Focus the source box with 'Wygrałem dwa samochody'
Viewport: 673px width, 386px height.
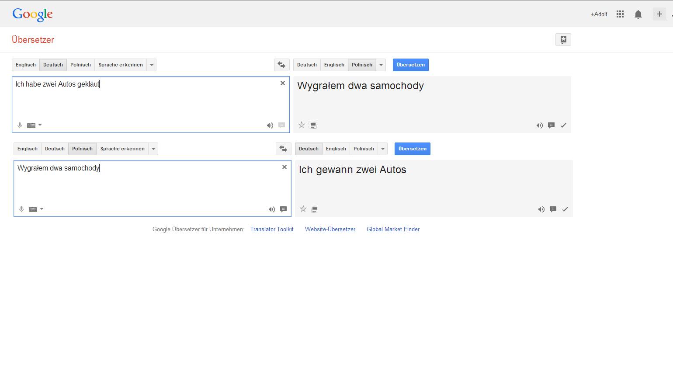[153, 188]
